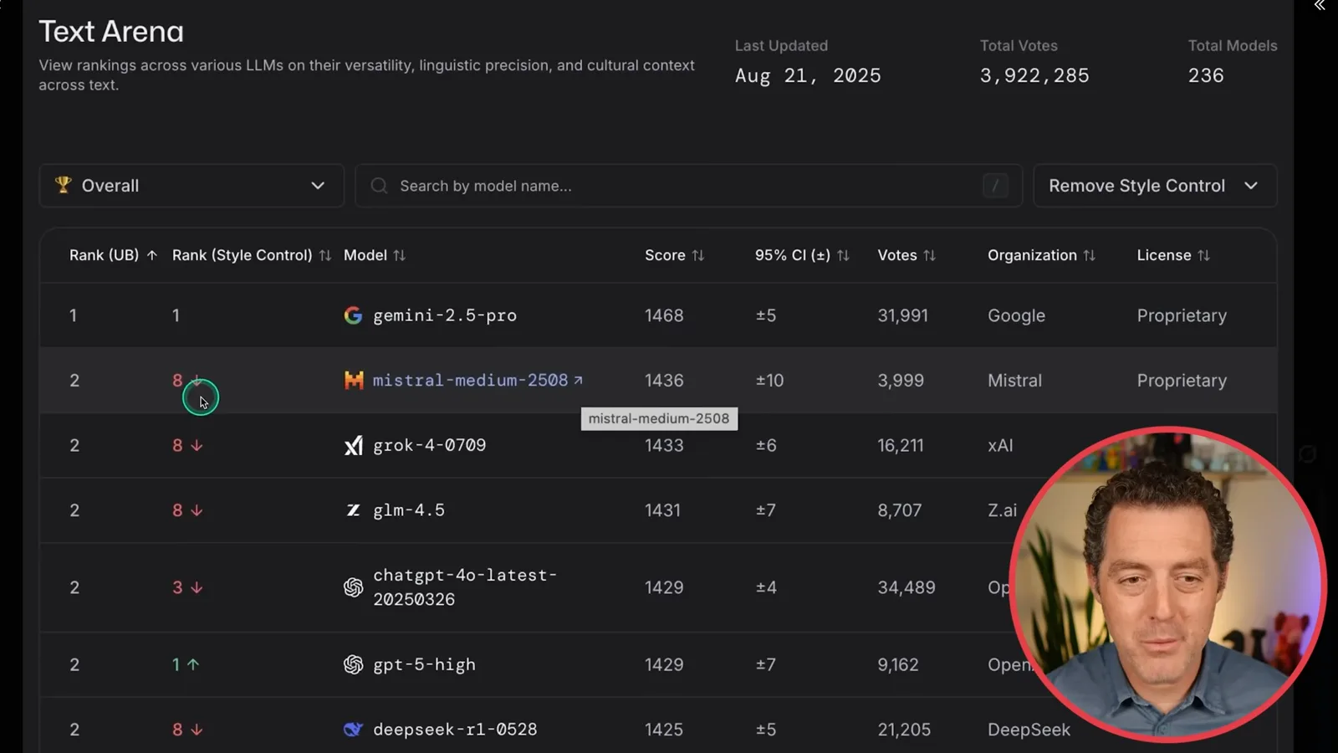The height and width of the screenshot is (753, 1338).
Task: Click the Z.ai logo beside glm-4.5
Action: tap(353, 510)
